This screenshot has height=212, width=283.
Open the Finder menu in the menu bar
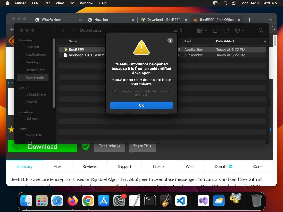pos(20,3)
